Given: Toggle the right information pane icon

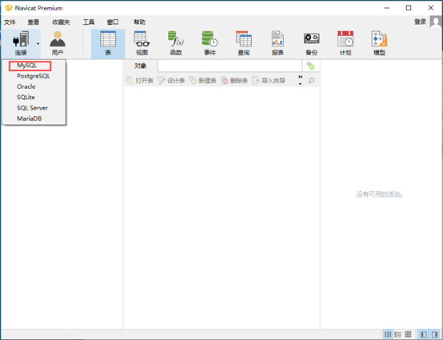Looking at the screenshot, I should click(x=434, y=334).
